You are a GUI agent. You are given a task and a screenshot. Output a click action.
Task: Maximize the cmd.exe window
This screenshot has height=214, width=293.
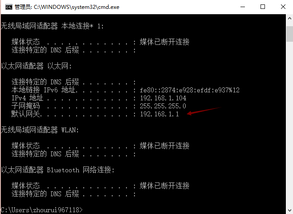263,7
